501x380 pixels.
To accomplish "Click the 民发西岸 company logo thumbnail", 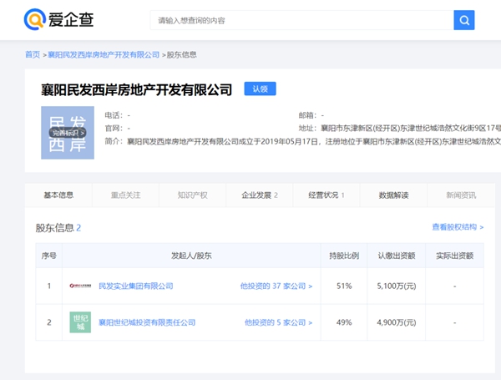I will coord(68,133).
